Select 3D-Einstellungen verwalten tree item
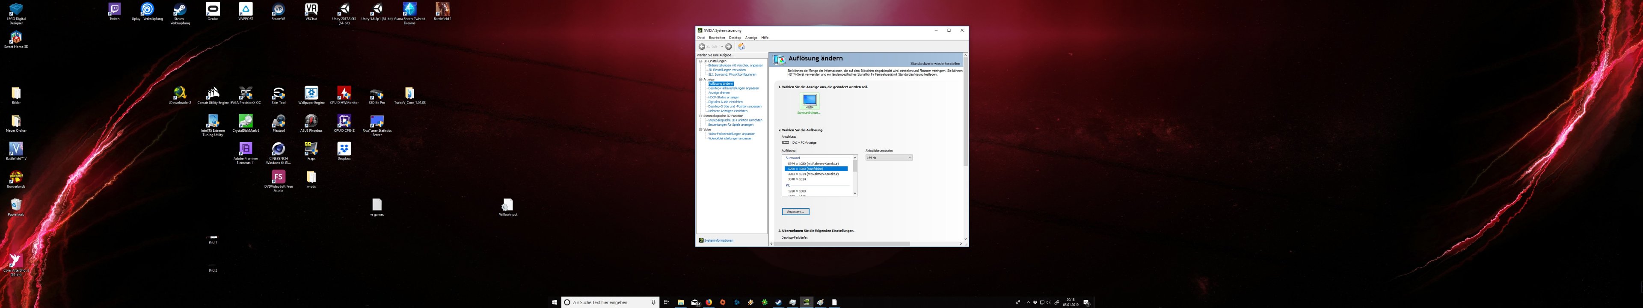The image size is (1643, 308). pos(727,70)
